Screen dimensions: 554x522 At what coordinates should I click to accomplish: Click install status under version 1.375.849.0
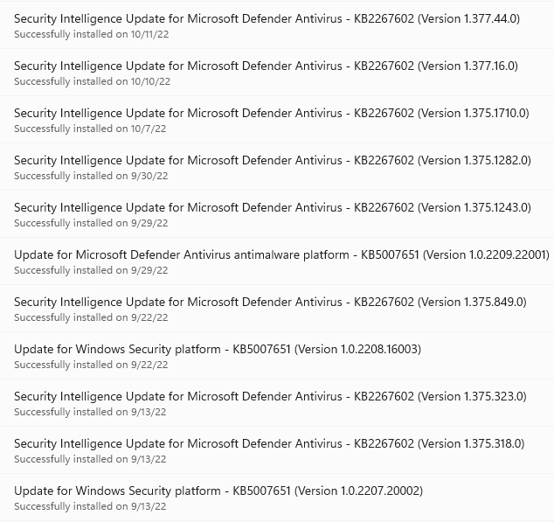(x=91, y=317)
